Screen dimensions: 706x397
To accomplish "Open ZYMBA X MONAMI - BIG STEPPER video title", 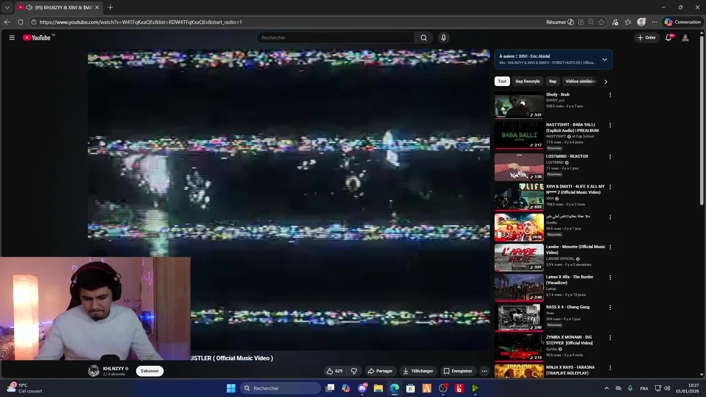I will (569, 340).
